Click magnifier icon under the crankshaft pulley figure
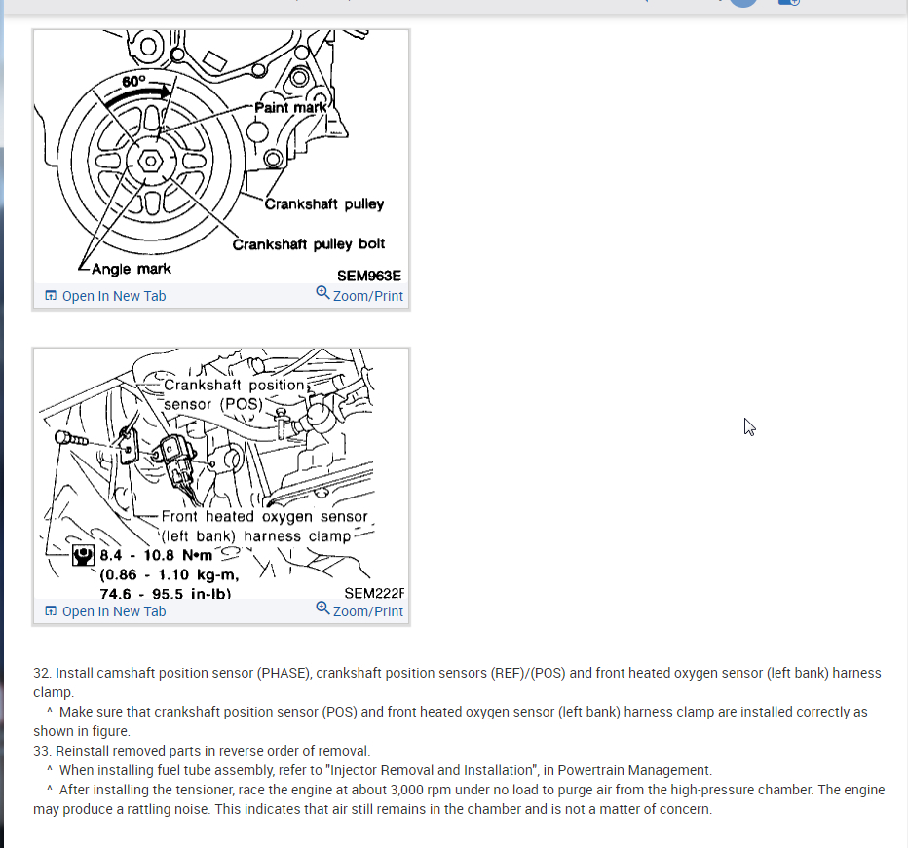 tap(322, 293)
